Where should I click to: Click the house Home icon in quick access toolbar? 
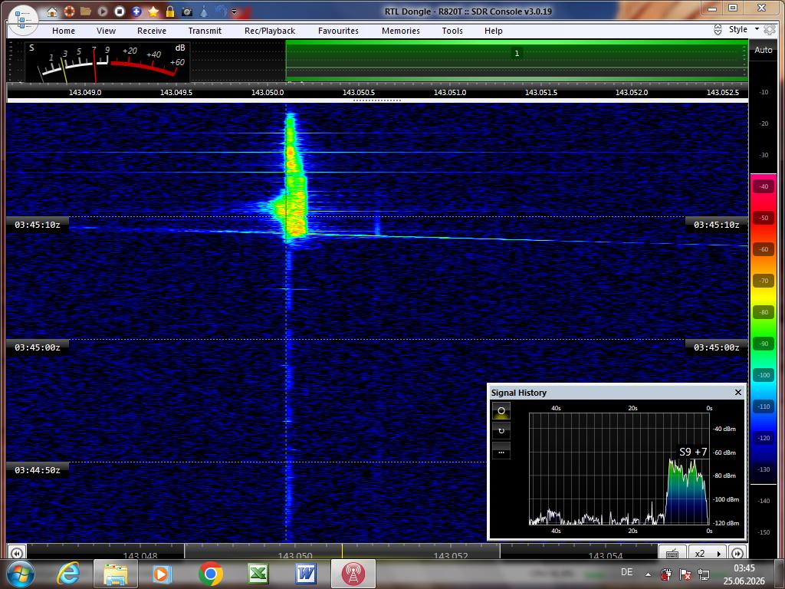point(51,11)
